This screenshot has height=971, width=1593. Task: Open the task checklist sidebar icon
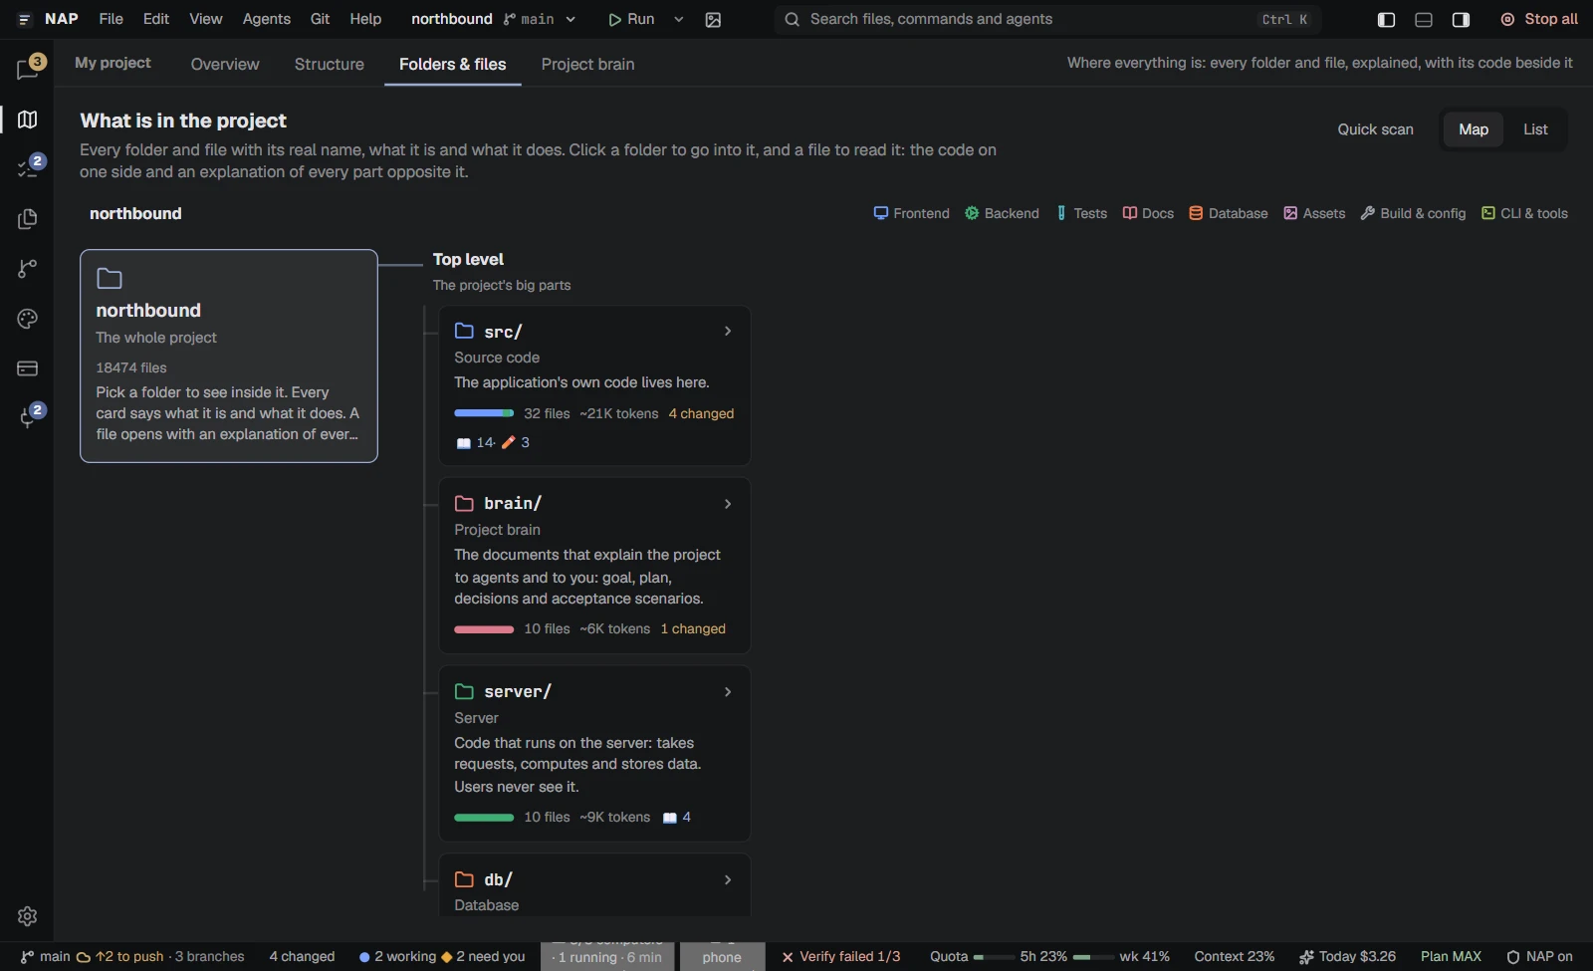coord(28,168)
